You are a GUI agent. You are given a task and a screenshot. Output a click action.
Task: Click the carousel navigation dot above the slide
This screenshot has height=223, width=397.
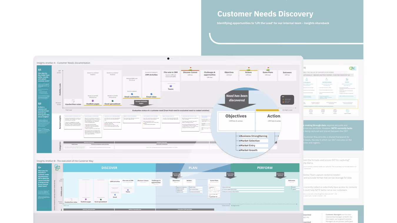(169, 58)
